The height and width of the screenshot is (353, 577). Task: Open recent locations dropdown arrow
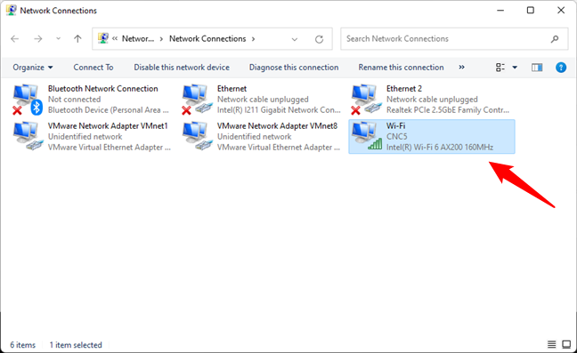coord(58,38)
